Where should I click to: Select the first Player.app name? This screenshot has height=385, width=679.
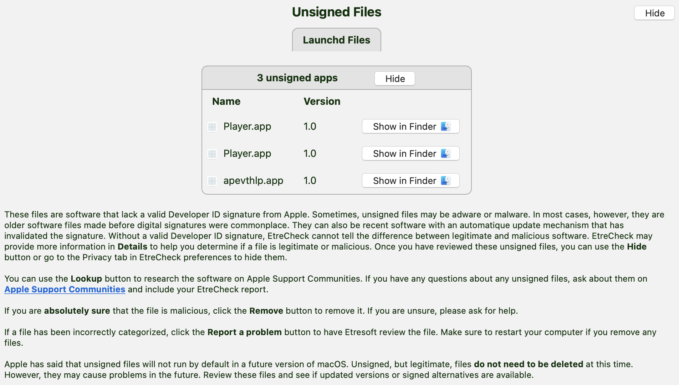247,127
